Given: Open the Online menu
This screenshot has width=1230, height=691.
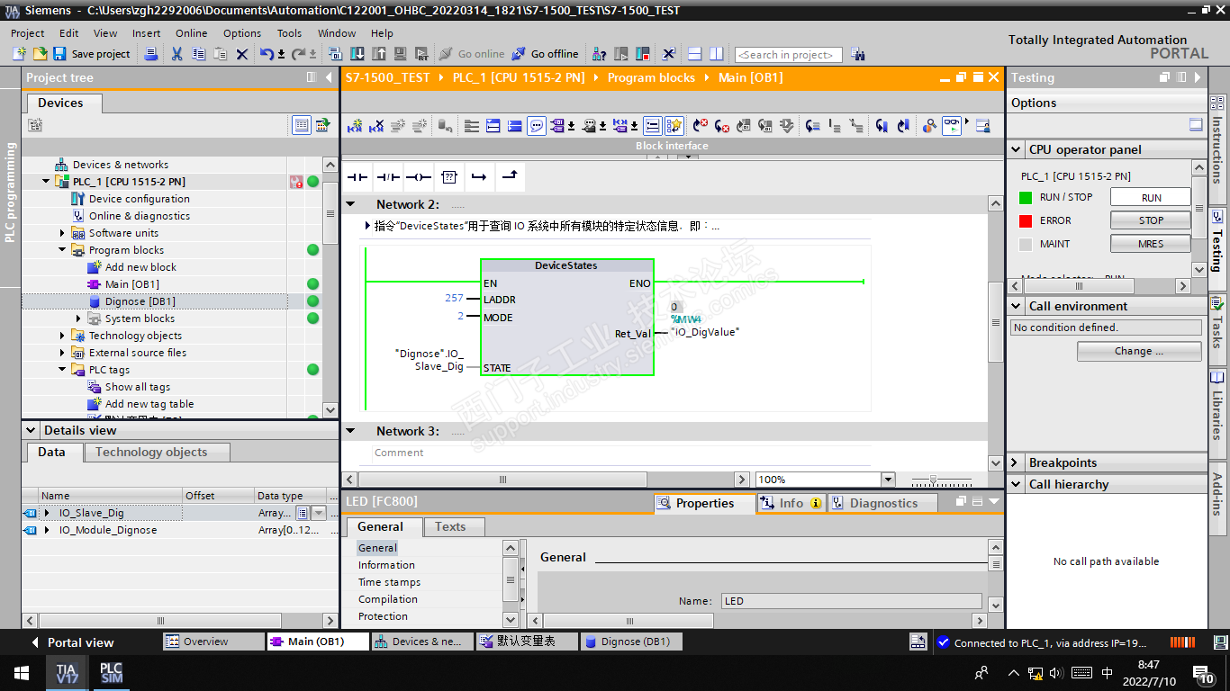Looking at the screenshot, I should [x=192, y=33].
